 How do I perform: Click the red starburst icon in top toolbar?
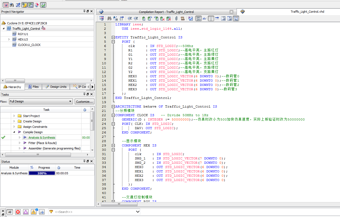pos(6,5)
